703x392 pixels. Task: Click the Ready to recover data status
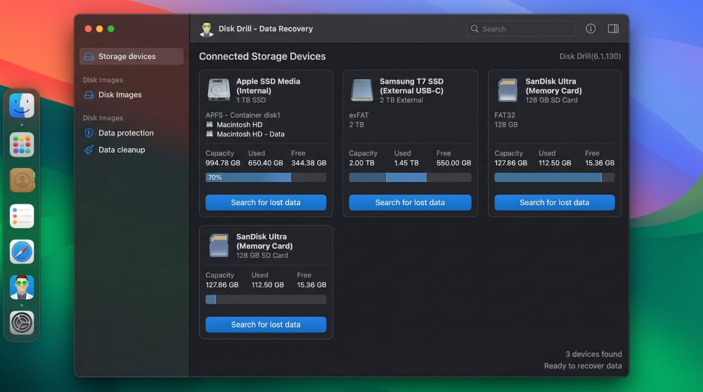point(583,366)
